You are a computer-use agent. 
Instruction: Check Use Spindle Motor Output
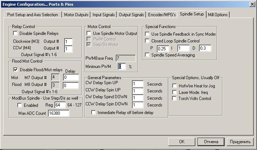point(89,33)
